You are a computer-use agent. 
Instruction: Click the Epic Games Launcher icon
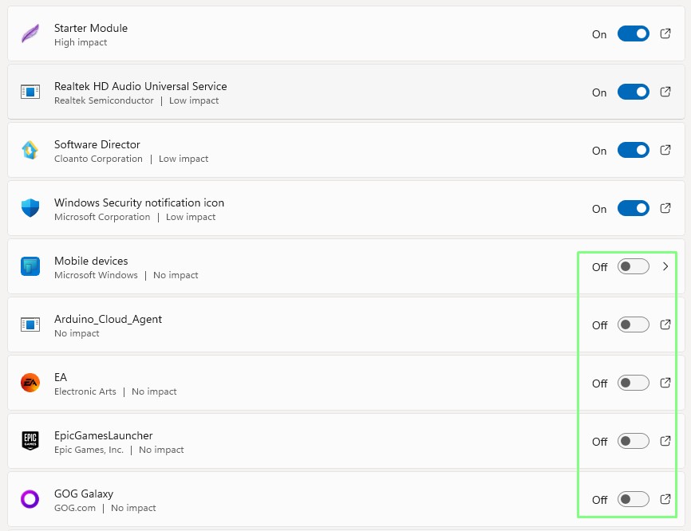click(x=30, y=442)
